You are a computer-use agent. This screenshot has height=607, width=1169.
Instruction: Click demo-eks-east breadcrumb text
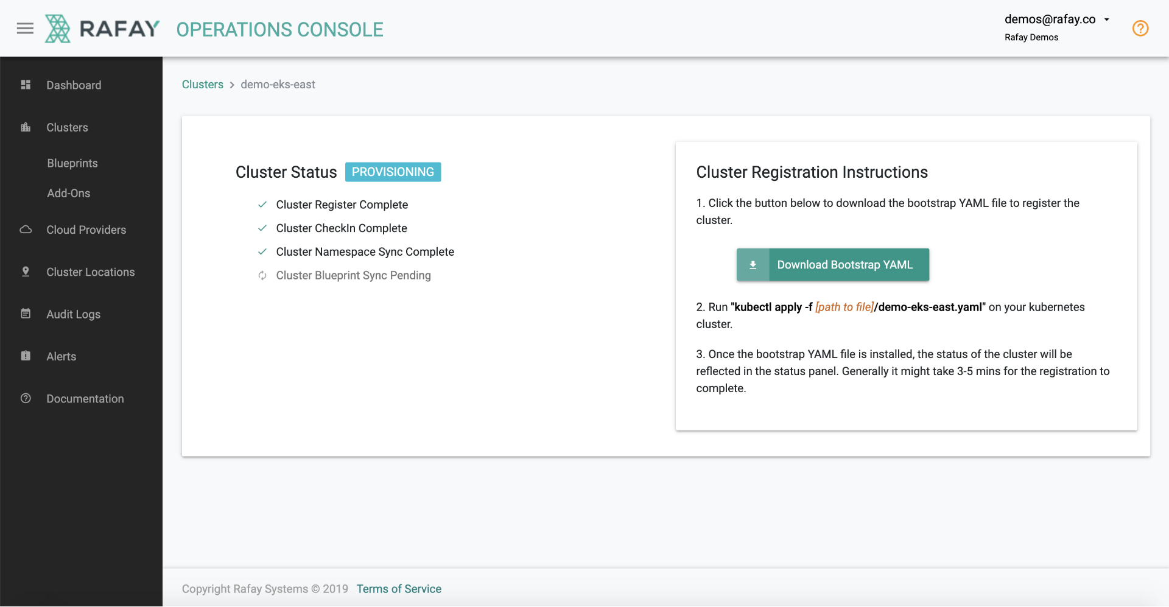click(278, 85)
